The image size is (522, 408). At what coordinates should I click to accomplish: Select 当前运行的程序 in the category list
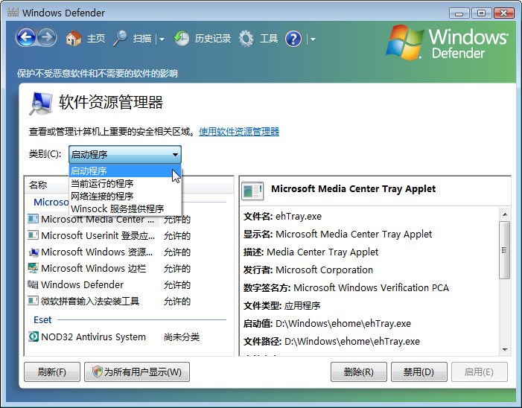[x=125, y=183]
